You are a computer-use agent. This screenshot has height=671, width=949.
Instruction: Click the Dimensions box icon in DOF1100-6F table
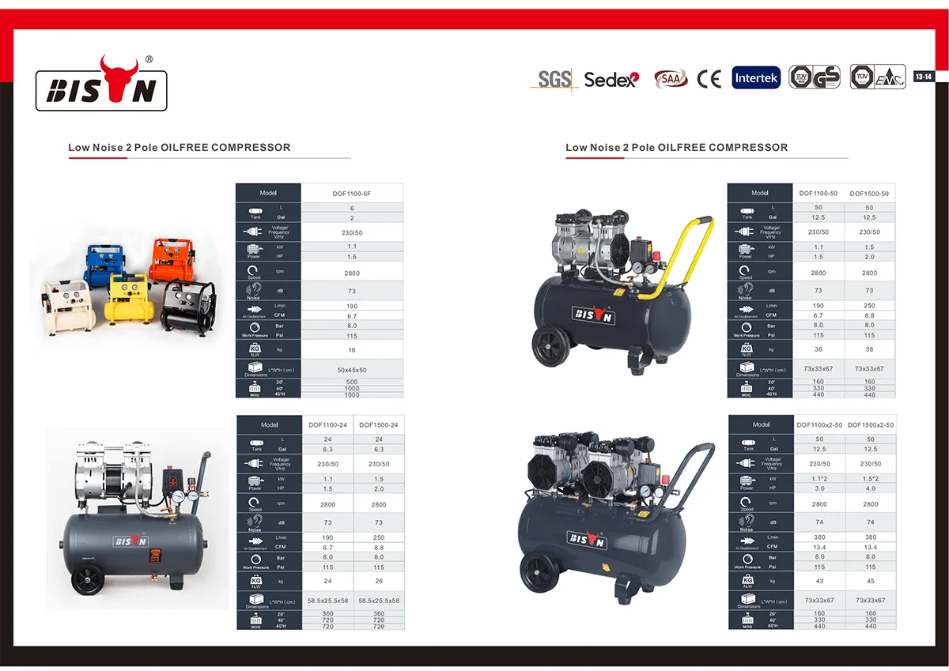tap(255, 368)
